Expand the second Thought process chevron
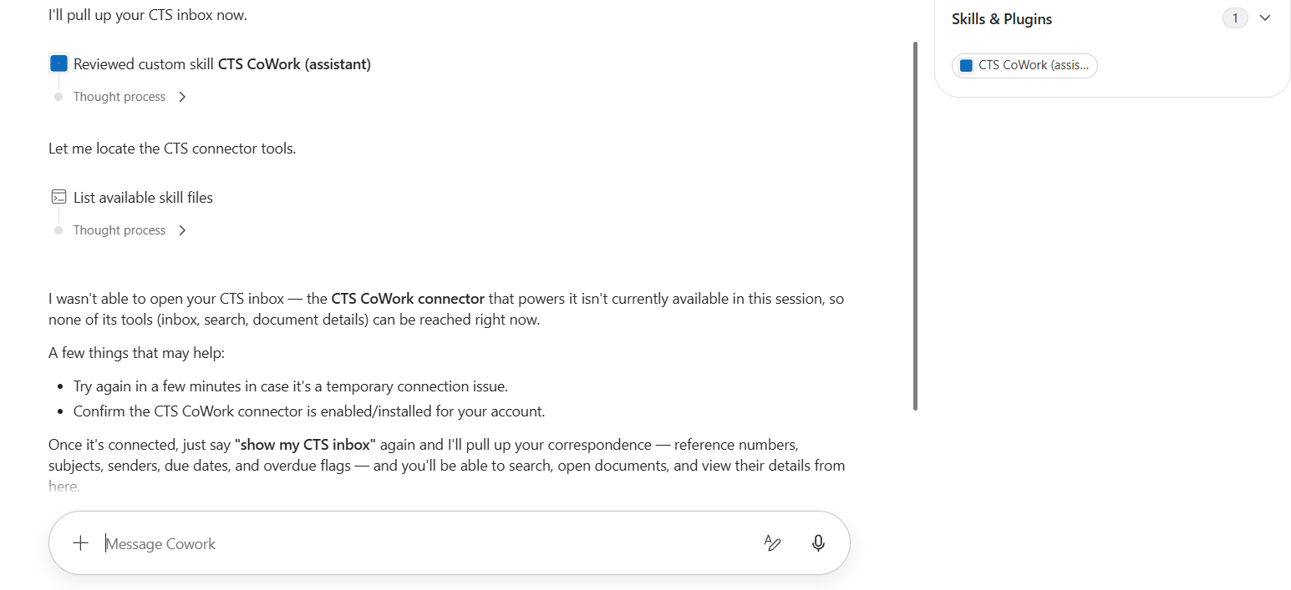 (183, 230)
